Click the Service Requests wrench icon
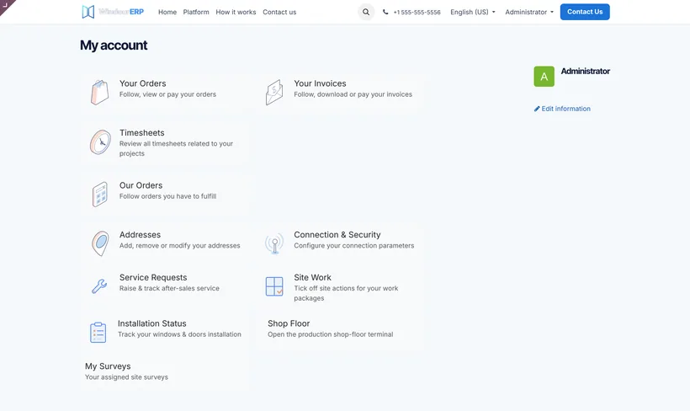This screenshot has width=690, height=411. click(99, 286)
